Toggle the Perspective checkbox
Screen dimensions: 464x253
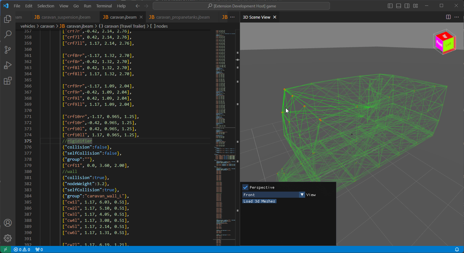(246, 187)
